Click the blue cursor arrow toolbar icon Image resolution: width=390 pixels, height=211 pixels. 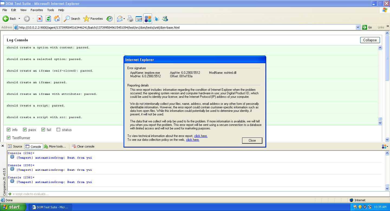click(x=156, y=19)
